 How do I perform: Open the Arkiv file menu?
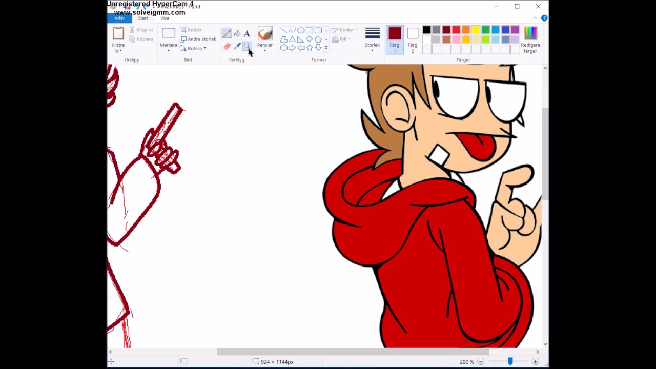[119, 18]
